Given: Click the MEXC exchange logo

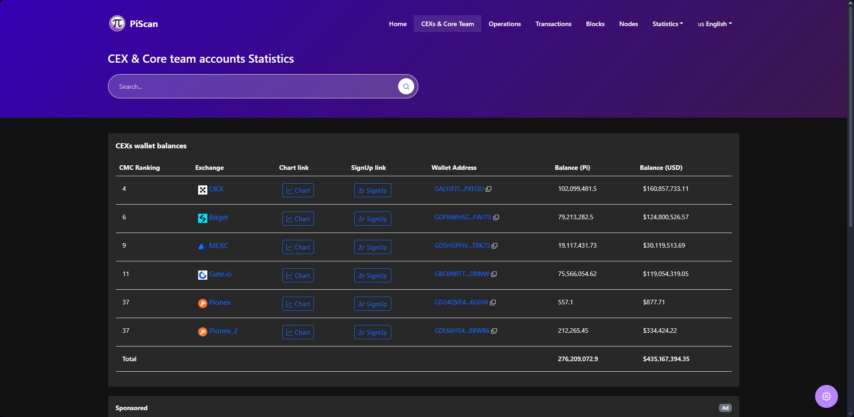Looking at the screenshot, I should coord(202,247).
